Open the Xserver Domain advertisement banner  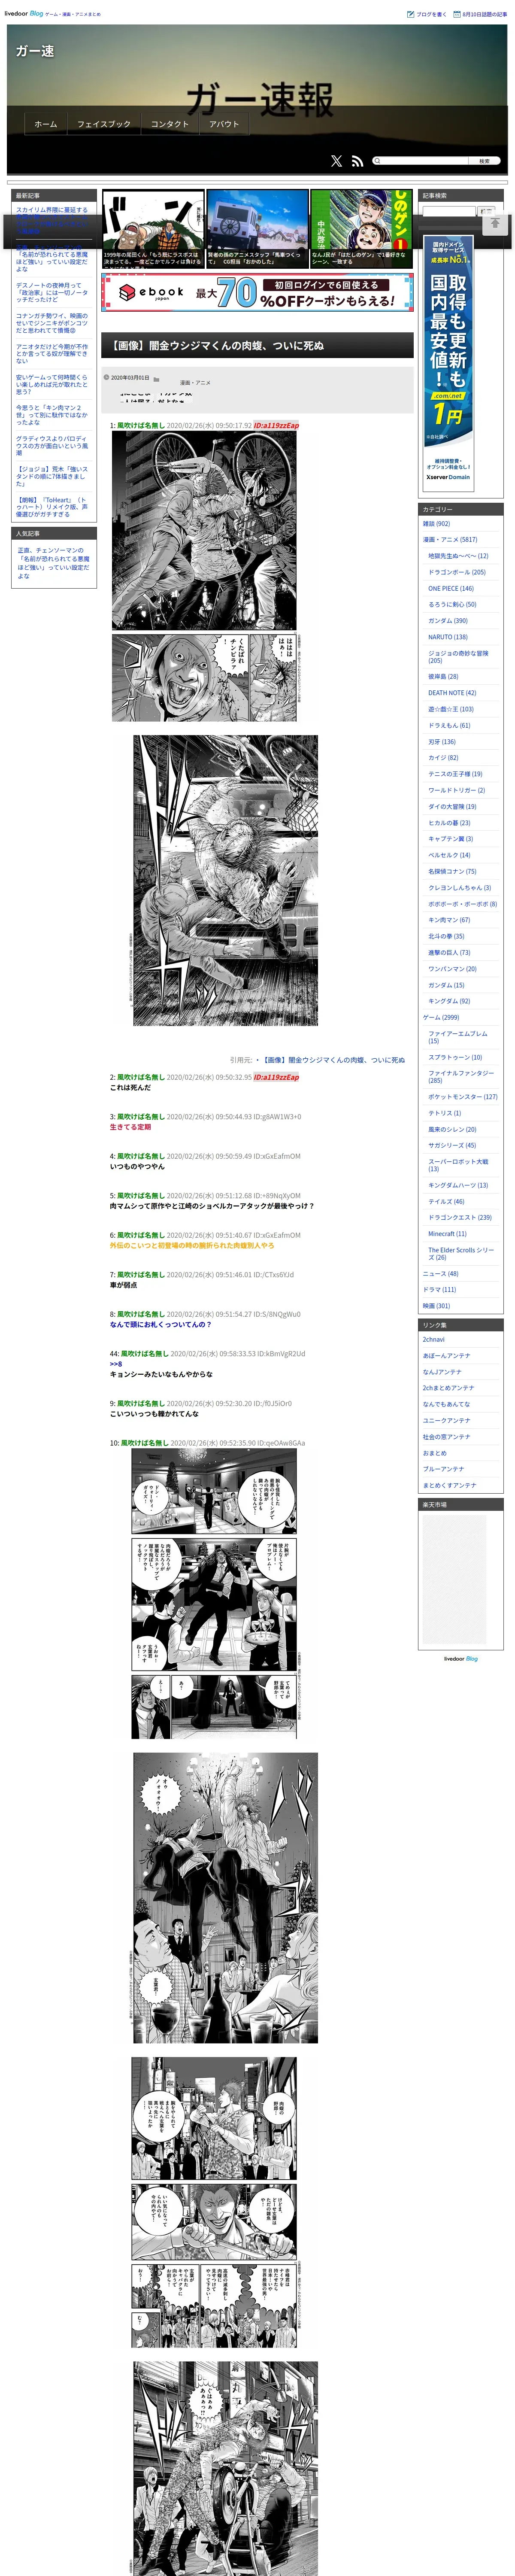[x=447, y=362]
